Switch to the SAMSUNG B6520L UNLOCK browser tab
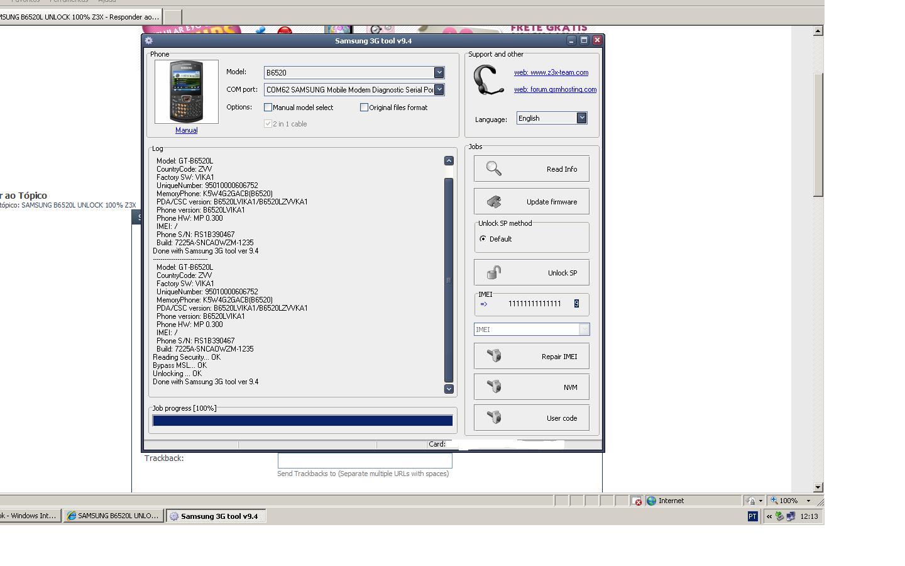Screen dimensions: 905x566 pyautogui.click(x=80, y=17)
